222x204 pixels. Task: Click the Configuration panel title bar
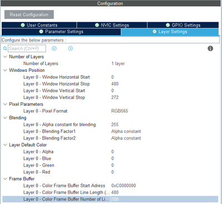pyautogui.click(x=110, y=3)
